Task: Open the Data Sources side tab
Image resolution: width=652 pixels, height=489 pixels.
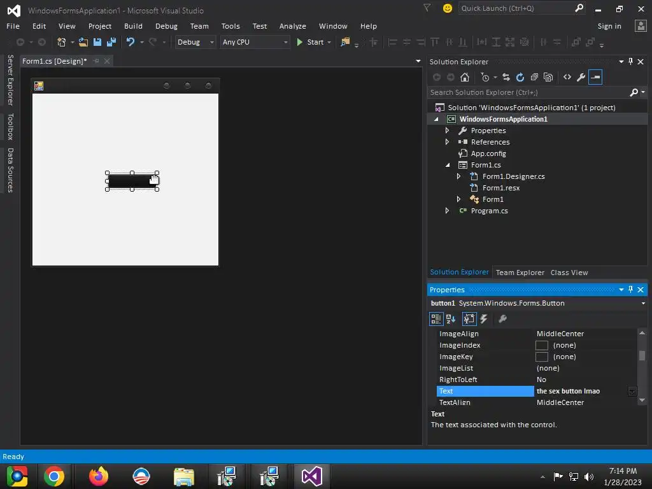Action: coord(10,170)
